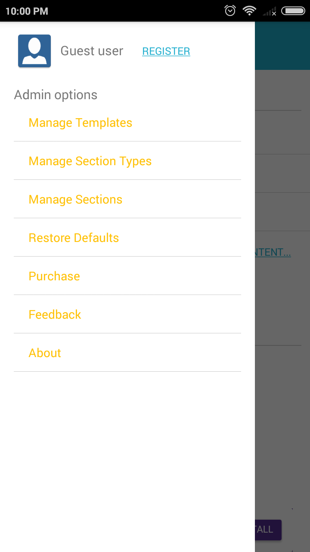Tap the dimmed area to close drawer
The height and width of the screenshot is (552, 310).
[x=282, y=410]
